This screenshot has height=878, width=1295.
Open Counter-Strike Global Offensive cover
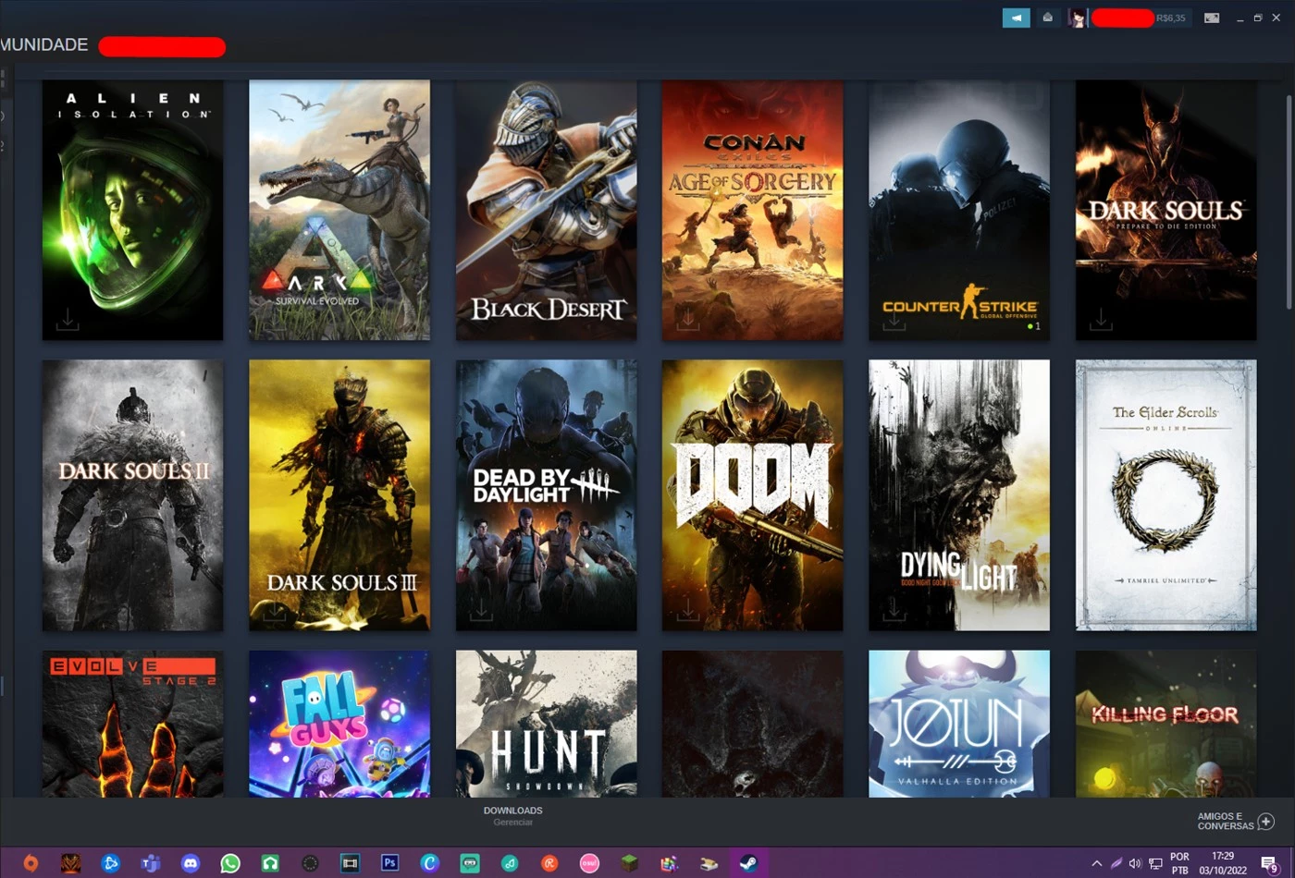point(959,210)
